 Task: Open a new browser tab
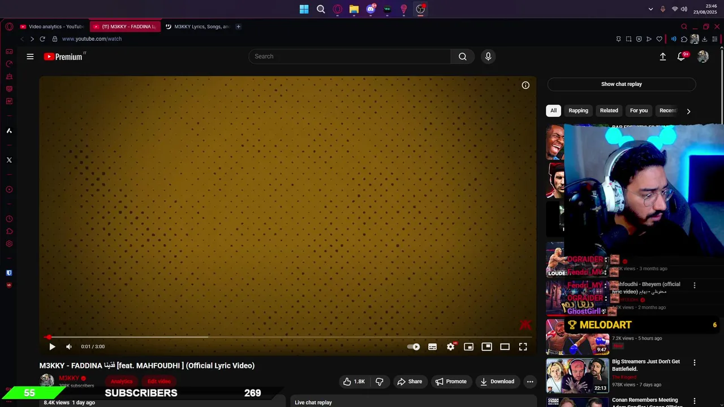[238, 27]
